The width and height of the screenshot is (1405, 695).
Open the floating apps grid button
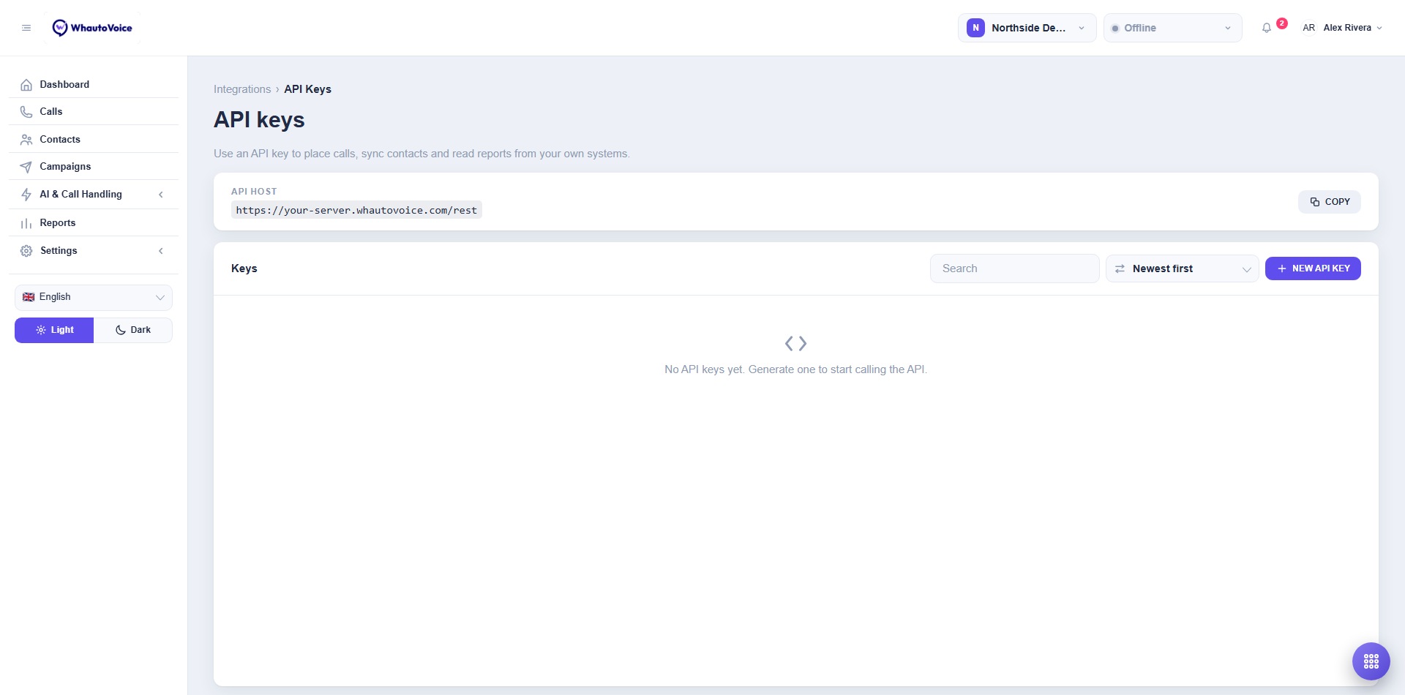(1371, 661)
